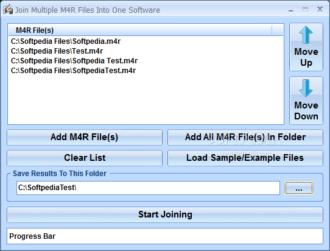Click Add All M4R File(s) In Folder

245,137
